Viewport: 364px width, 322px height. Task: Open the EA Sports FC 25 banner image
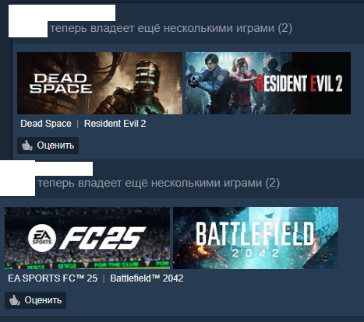pyautogui.click(x=87, y=238)
